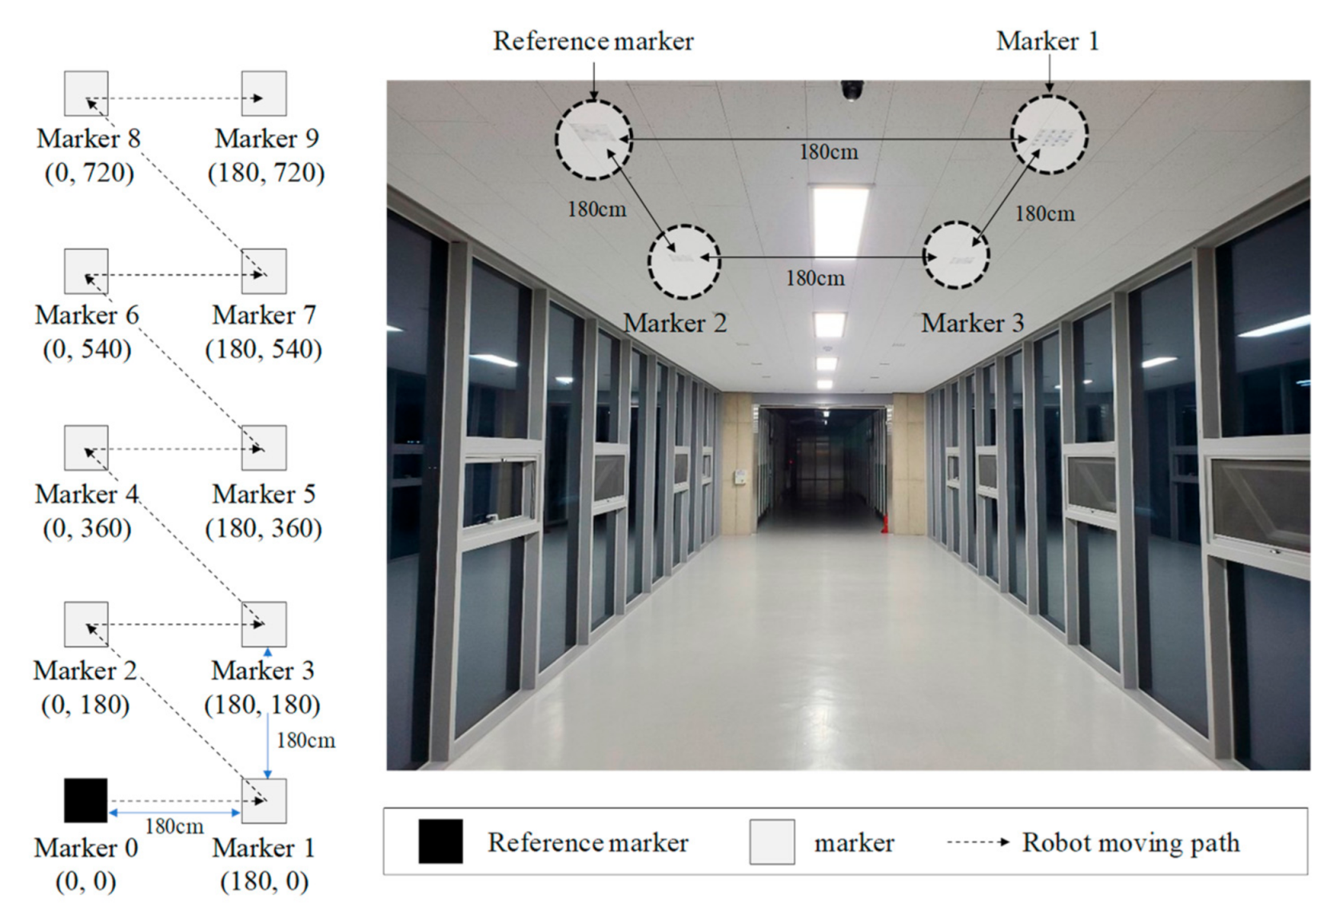Click the security camera dome on the ceiling

pyautogui.click(x=851, y=90)
